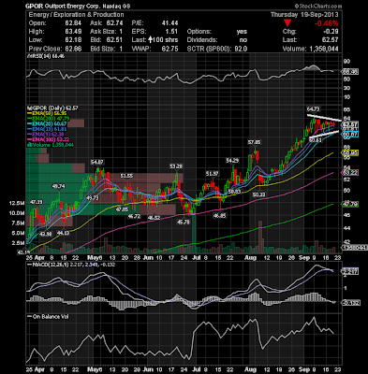Click the 'GPOR (Daily) 62.57' chart legend

point(53,108)
